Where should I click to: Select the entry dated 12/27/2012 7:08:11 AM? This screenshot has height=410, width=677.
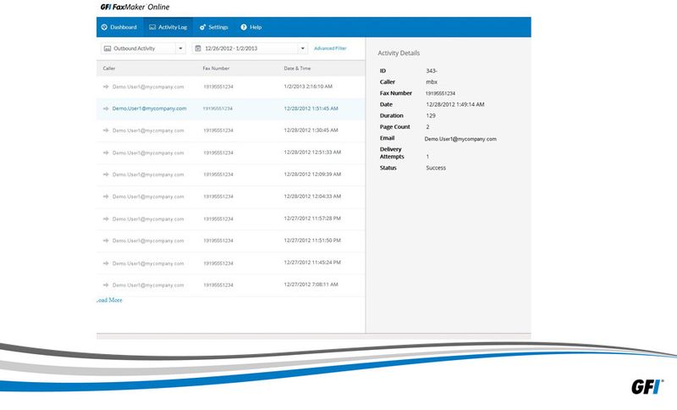coord(231,285)
